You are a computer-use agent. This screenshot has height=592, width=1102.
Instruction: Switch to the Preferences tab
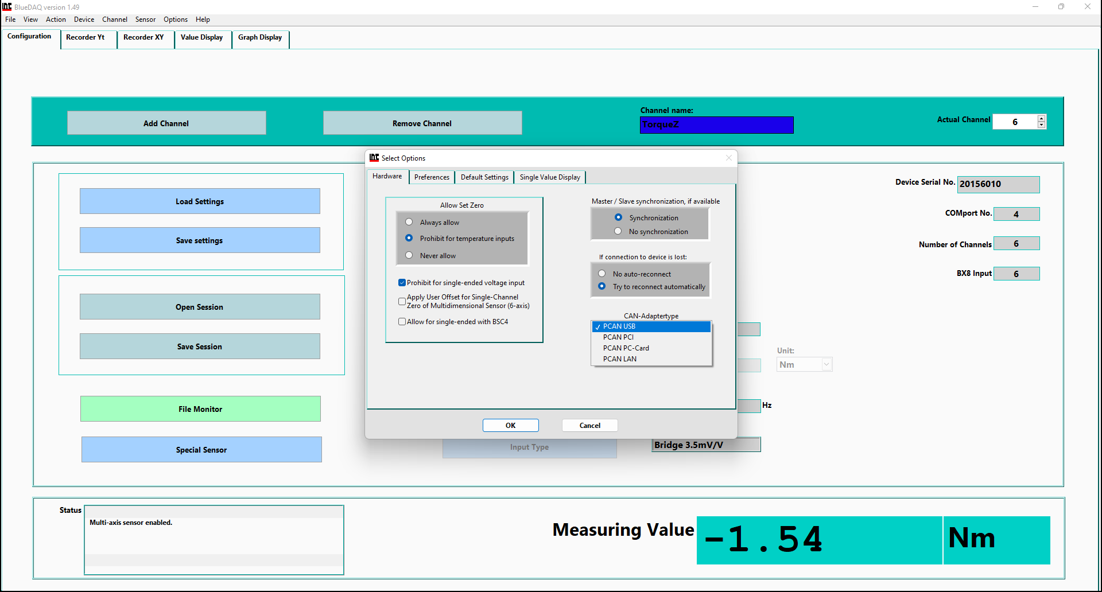point(432,177)
